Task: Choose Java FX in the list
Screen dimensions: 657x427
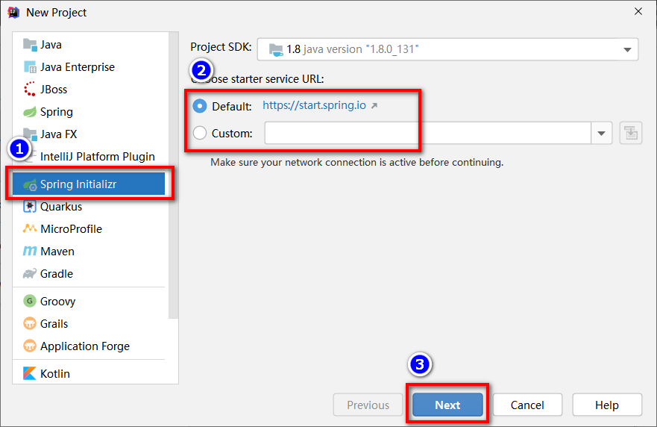Action: click(89, 134)
